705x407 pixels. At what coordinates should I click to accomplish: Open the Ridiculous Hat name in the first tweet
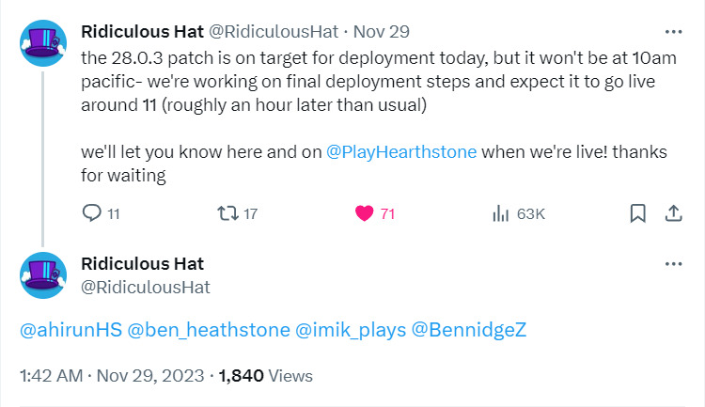143,32
